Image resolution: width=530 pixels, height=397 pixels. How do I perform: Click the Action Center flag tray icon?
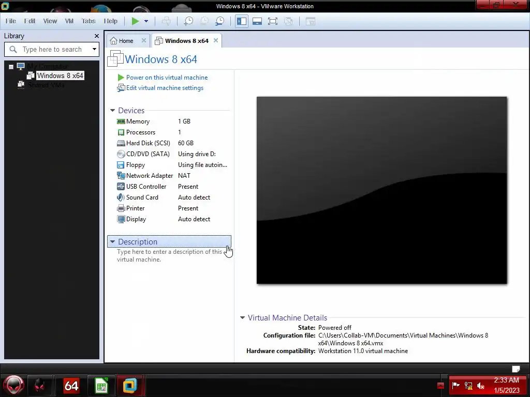pos(455,385)
